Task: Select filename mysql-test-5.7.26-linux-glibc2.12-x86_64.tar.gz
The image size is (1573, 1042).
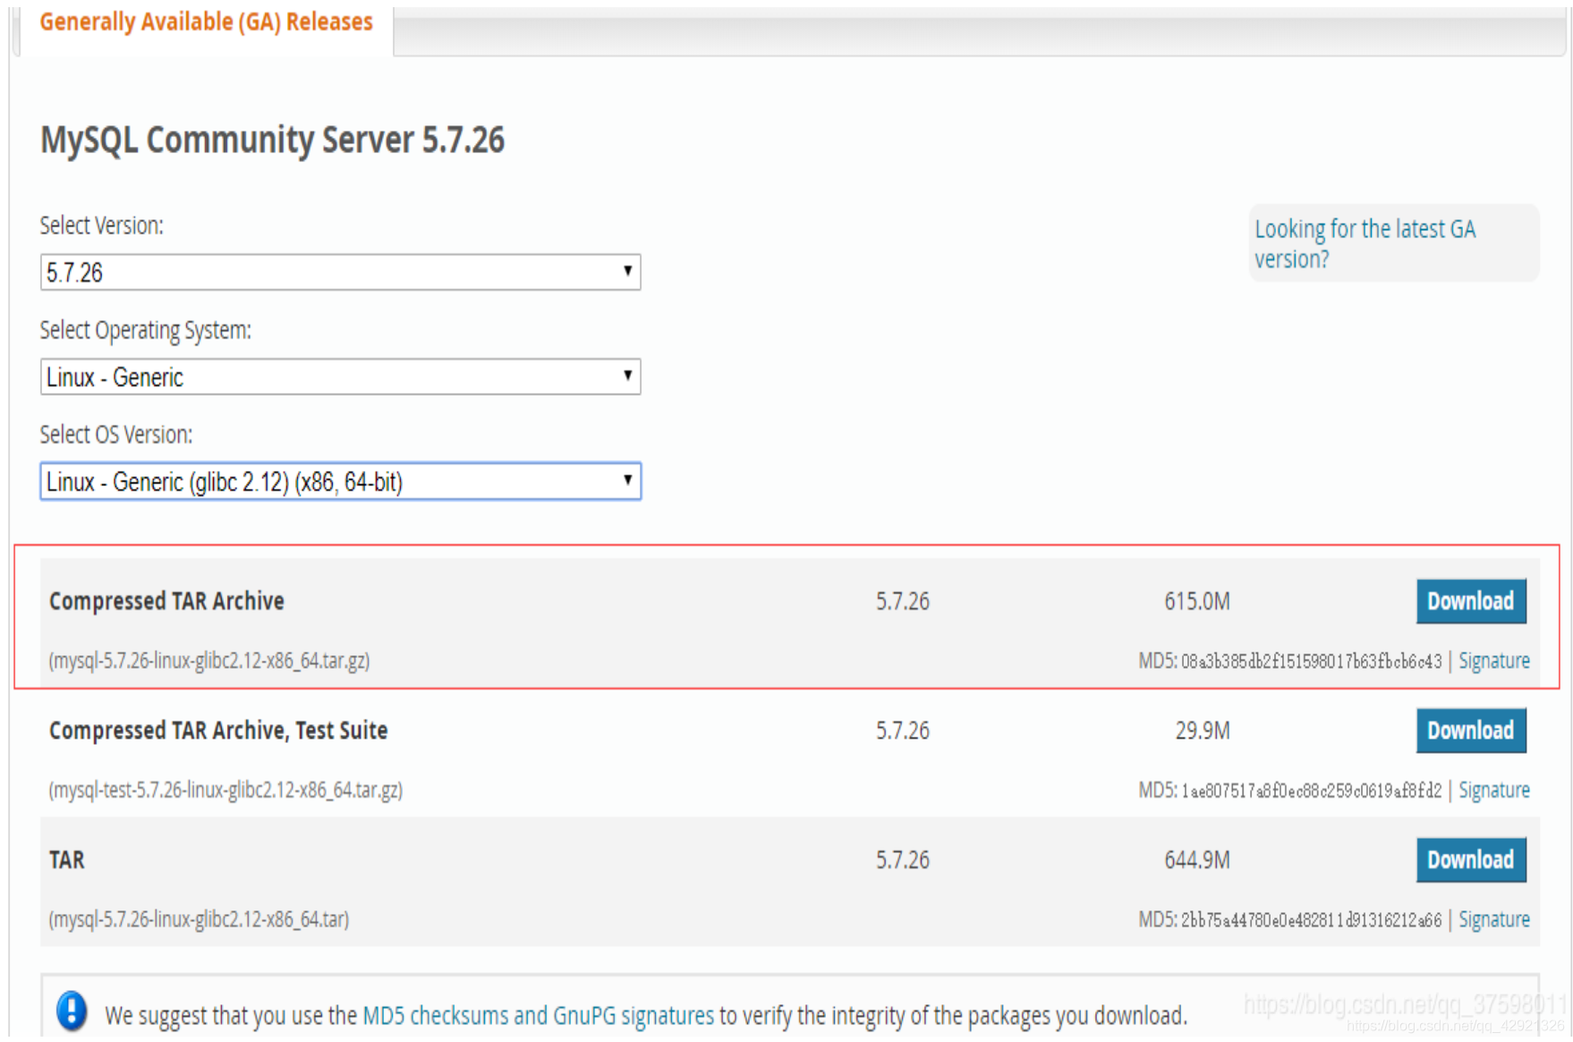Action: click(x=225, y=790)
